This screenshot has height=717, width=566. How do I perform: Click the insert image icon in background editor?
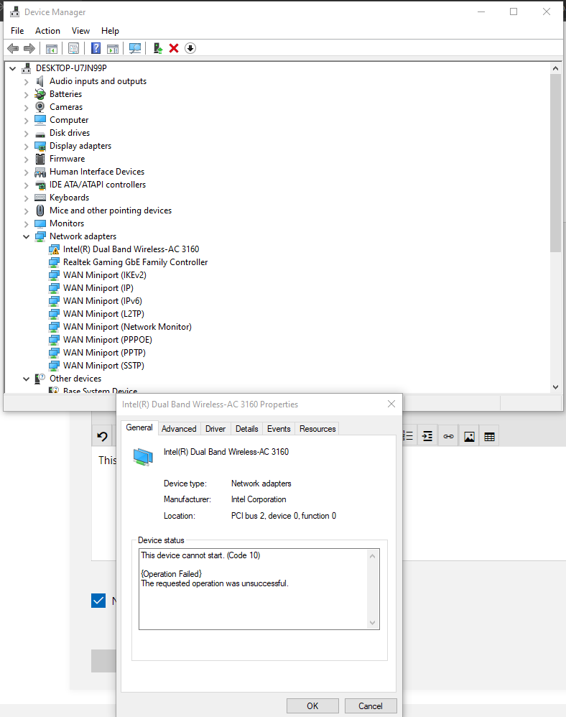coord(469,437)
